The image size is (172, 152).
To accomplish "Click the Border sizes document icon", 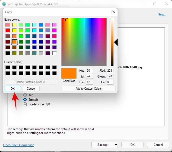I will coord(25,104).
